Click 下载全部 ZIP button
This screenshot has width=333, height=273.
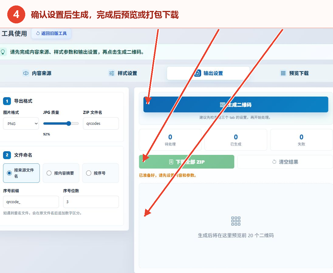click(187, 162)
